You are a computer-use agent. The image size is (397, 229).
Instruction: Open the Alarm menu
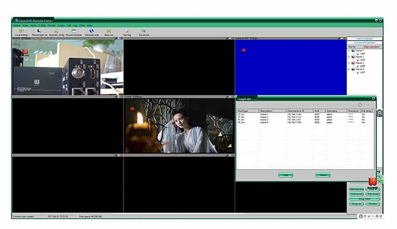34,25
